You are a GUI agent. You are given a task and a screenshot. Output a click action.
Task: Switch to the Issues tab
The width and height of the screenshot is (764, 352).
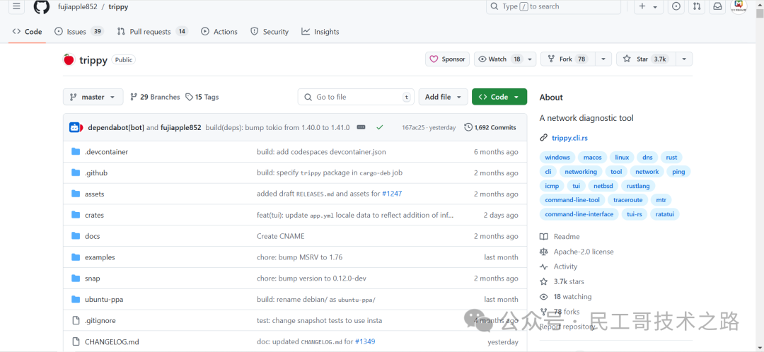(79, 32)
